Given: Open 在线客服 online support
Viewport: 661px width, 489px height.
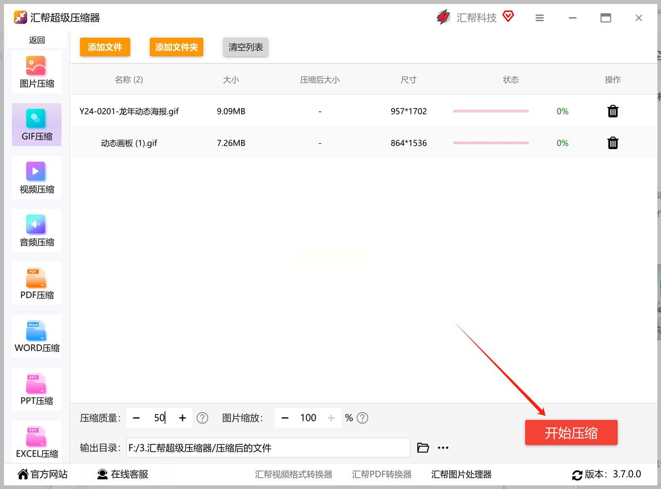Looking at the screenshot, I should click(123, 474).
